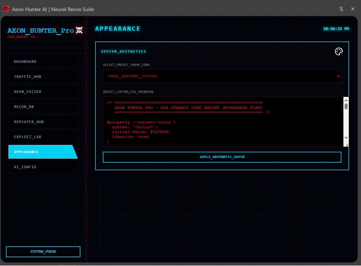Switch to AEON_FUZZER
This screenshot has width=361, height=266.
[43, 92]
